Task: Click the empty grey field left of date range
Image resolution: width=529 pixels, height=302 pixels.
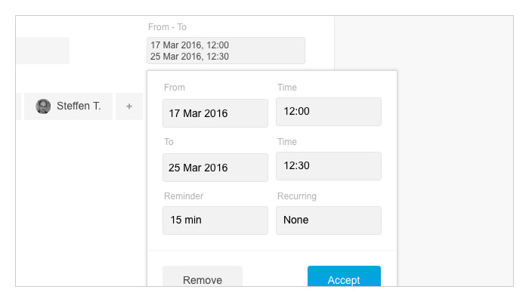Action: (42, 51)
